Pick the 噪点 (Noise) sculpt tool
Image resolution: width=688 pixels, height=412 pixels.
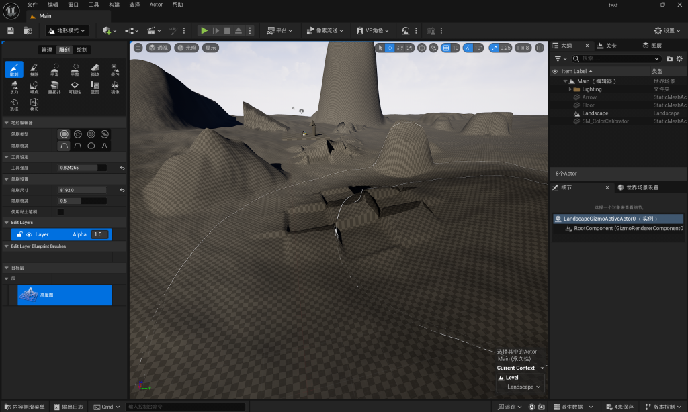coord(34,87)
